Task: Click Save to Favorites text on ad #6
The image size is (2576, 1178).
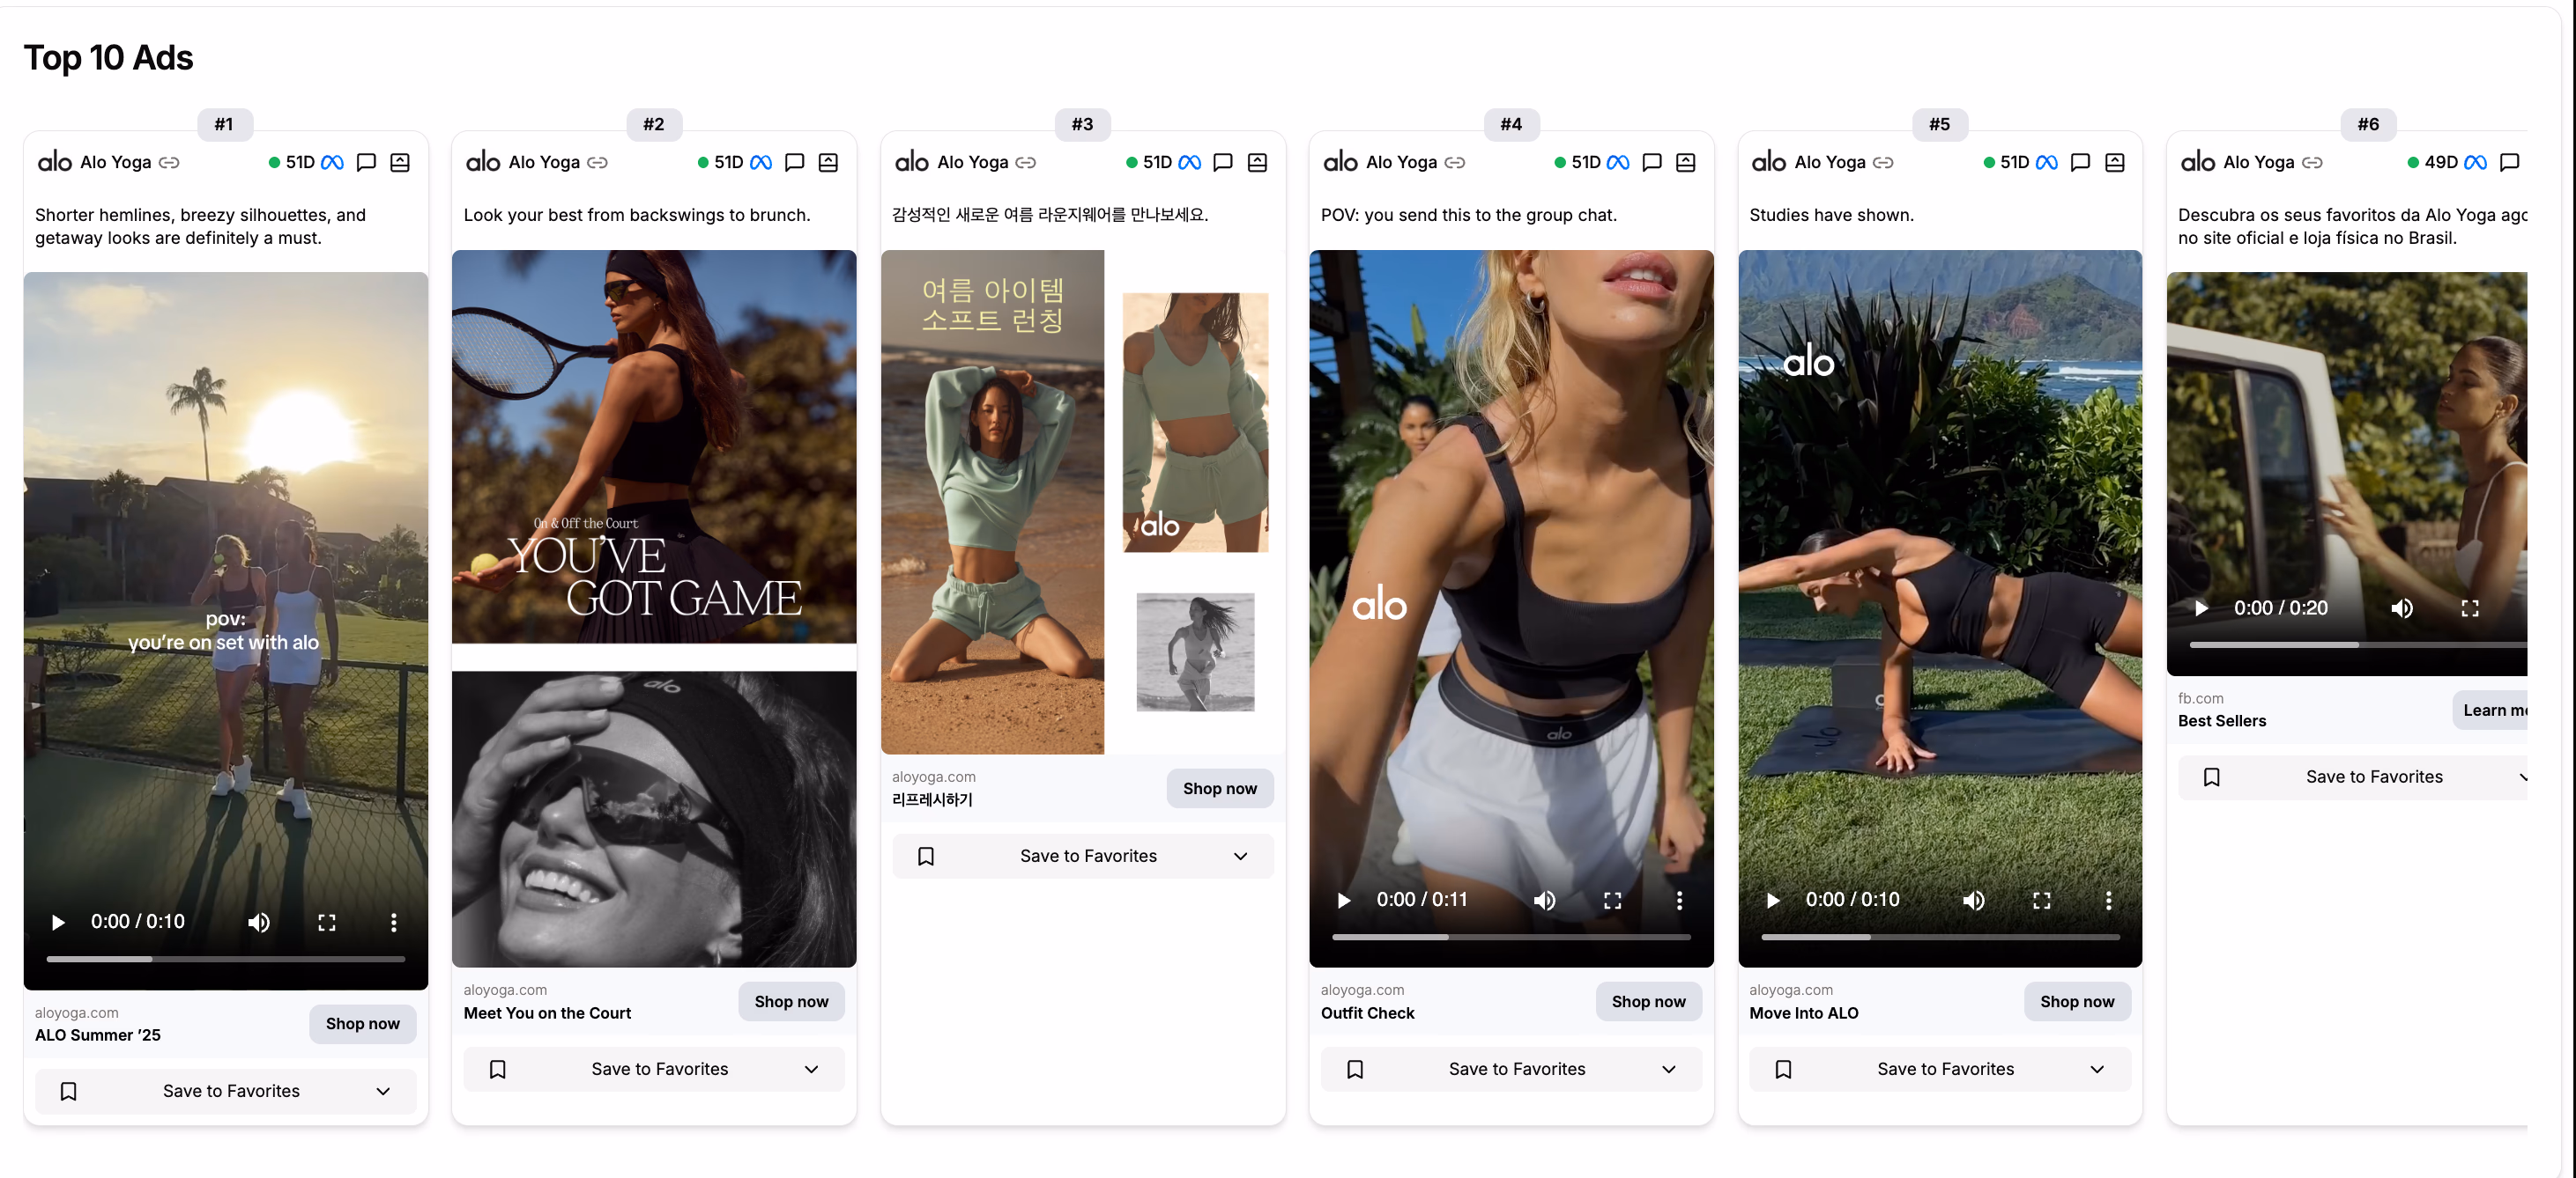Action: coord(2374,777)
